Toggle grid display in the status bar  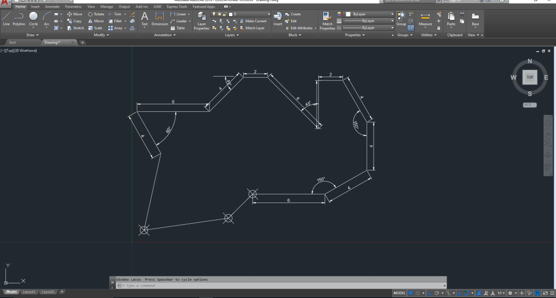click(x=411, y=293)
